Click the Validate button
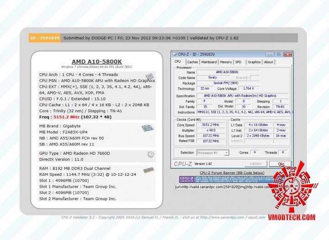This screenshot has height=240, width=329. (x=256, y=164)
